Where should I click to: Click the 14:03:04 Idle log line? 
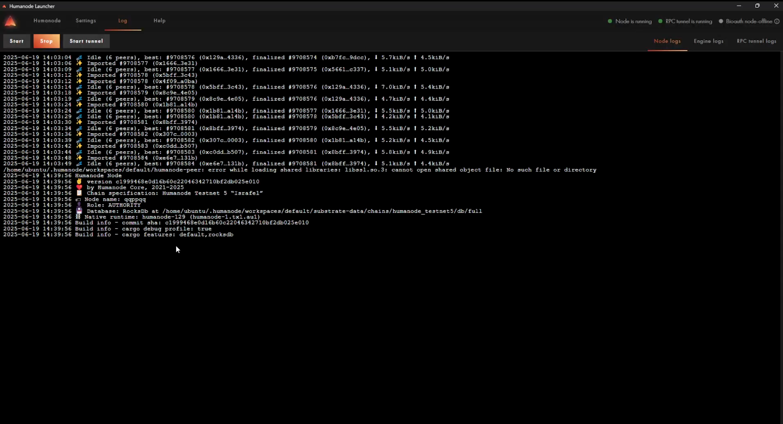[x=226, y=57]
